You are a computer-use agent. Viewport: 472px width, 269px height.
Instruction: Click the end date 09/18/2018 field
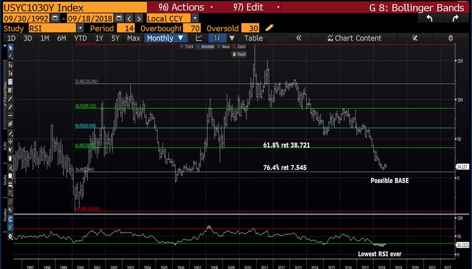pos(90,18)
